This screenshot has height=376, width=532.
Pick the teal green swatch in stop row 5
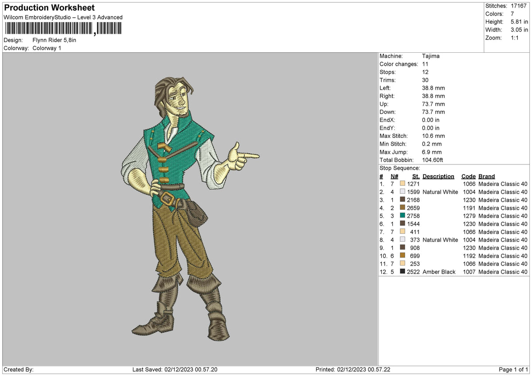coord(403,216)
